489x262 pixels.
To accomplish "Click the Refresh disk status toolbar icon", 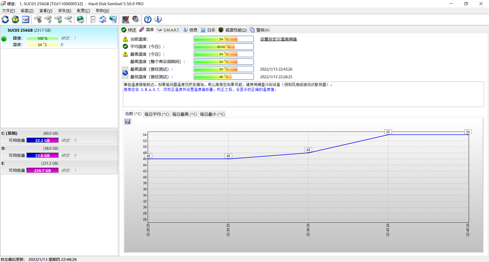I will tap(5, 20).
